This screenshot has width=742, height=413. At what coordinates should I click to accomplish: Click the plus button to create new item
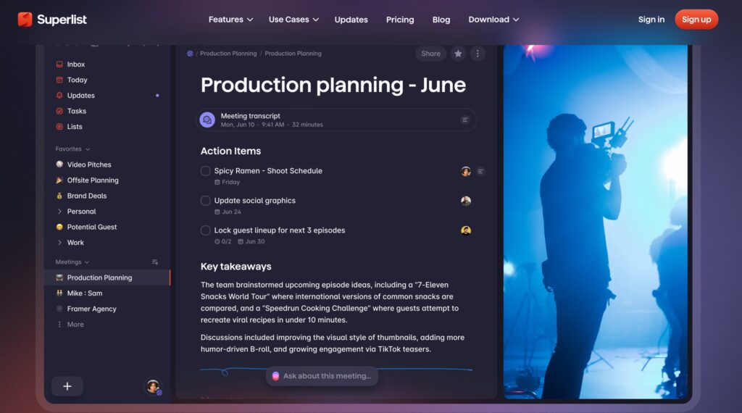67,386
